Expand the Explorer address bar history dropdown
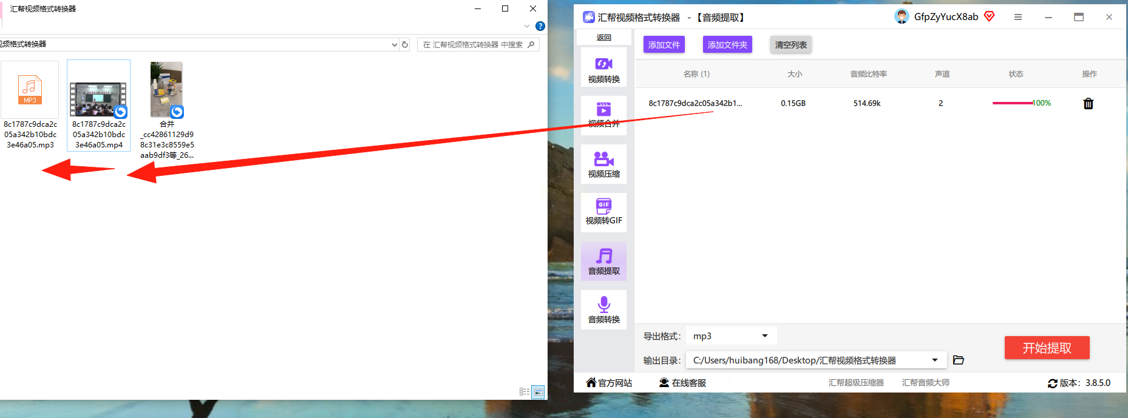The height and width of the screenshot is (418, 1128). pos(394,44)
